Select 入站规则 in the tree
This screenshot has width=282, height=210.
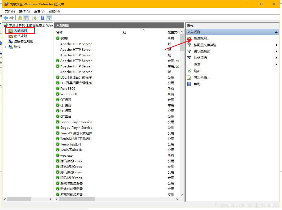[20, 31]
